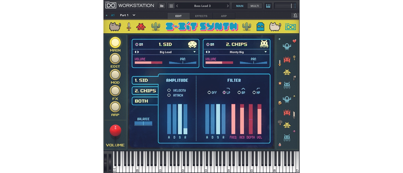The width and height of the screenshot is (403, 173).
Task: Set the filter DEPTH slider
Action: (x=250, y=119)
